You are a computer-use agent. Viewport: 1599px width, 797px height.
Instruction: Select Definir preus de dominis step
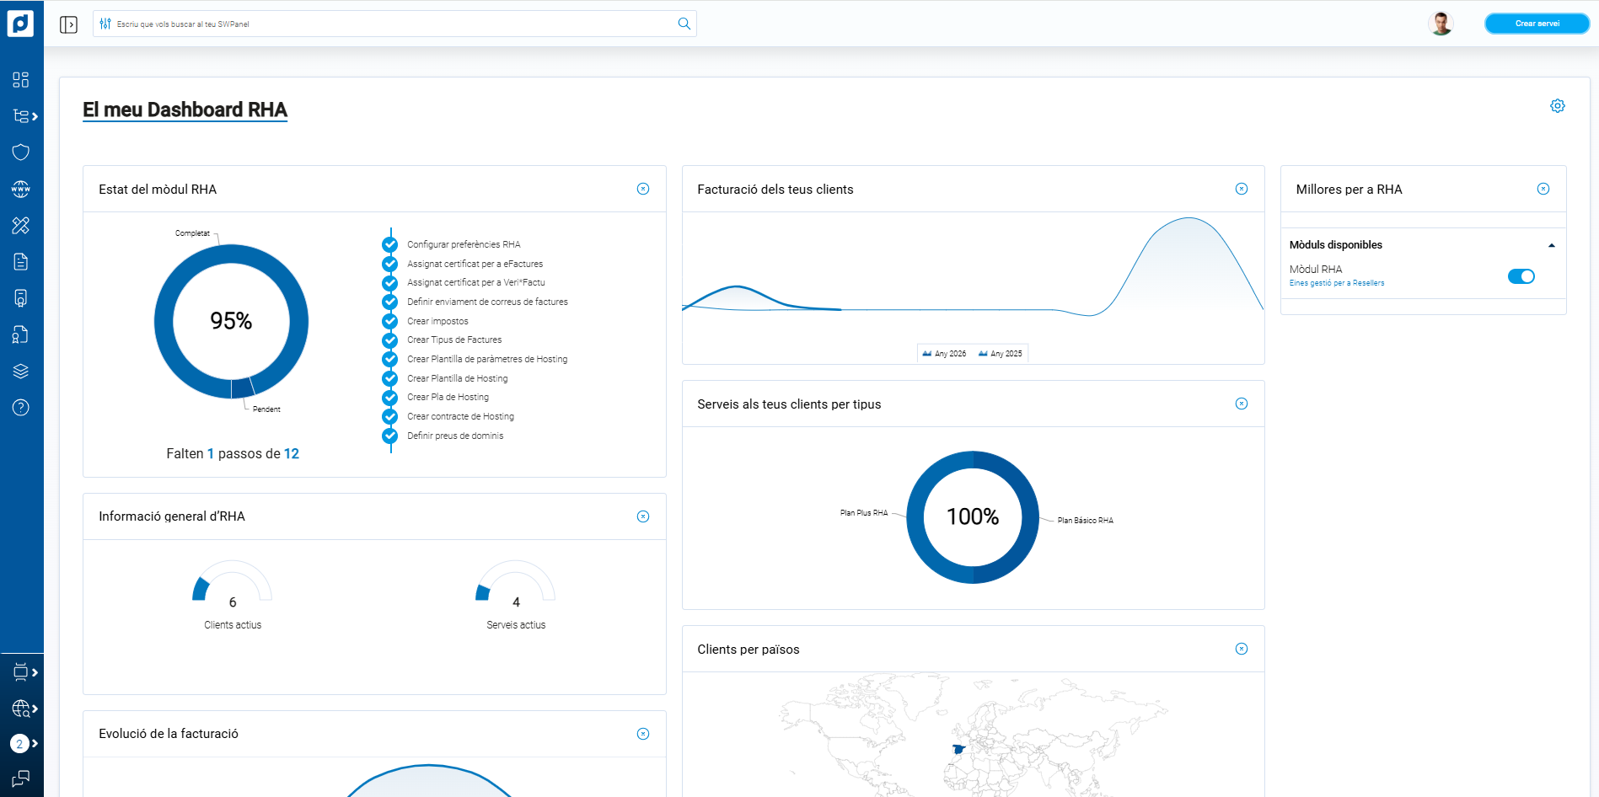point(455,436)
